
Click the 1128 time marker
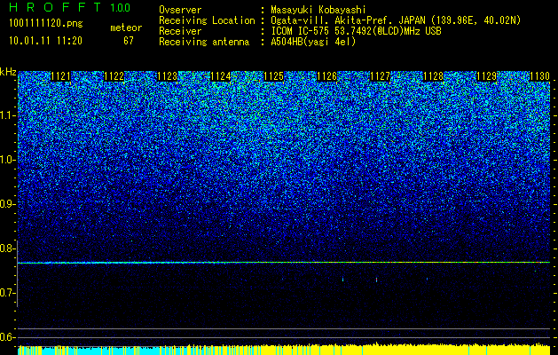[433, 76]
